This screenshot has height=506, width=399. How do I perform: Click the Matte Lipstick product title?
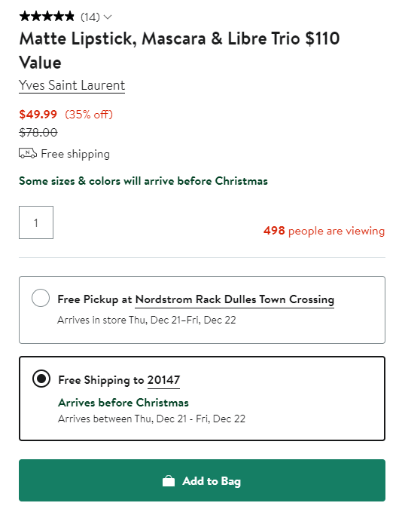pyautogui.click(x=179, y=51)
